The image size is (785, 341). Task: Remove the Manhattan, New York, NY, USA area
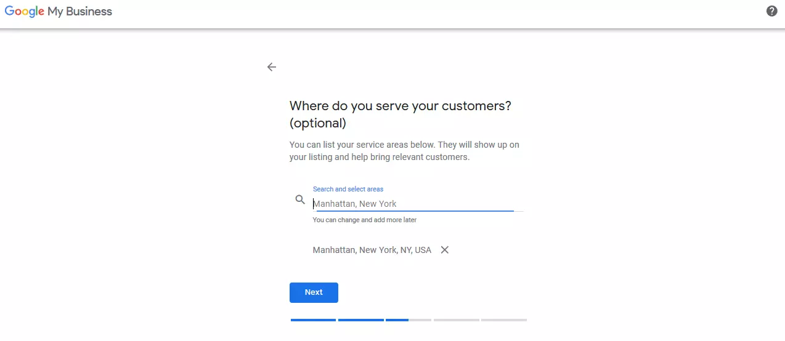445,250
